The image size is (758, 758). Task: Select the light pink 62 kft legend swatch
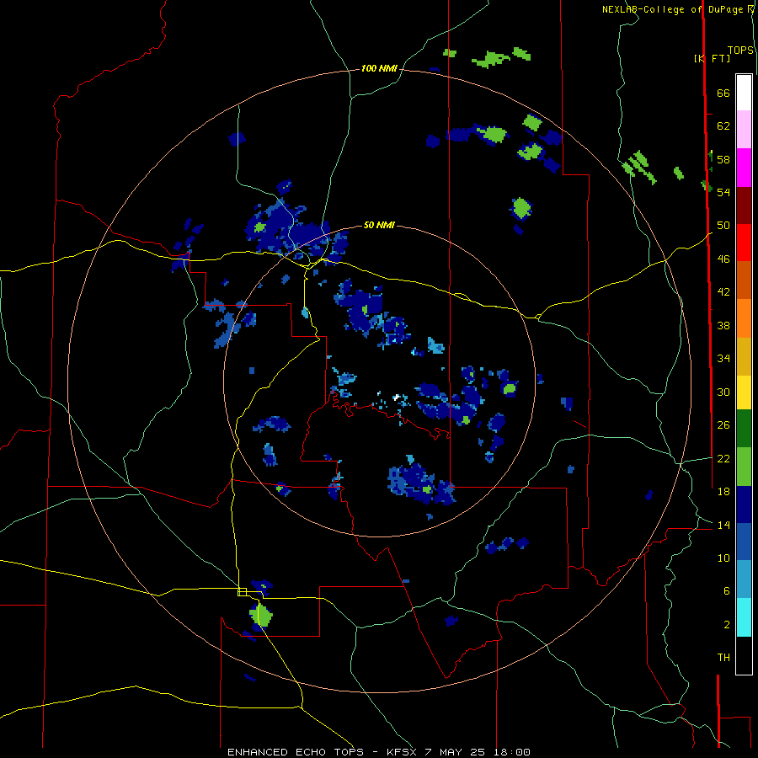(744, 130)
